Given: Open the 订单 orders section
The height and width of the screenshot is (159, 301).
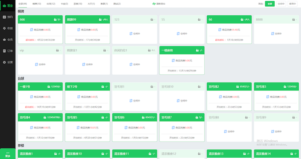Looking at the screenshot, I should [7, 51].
